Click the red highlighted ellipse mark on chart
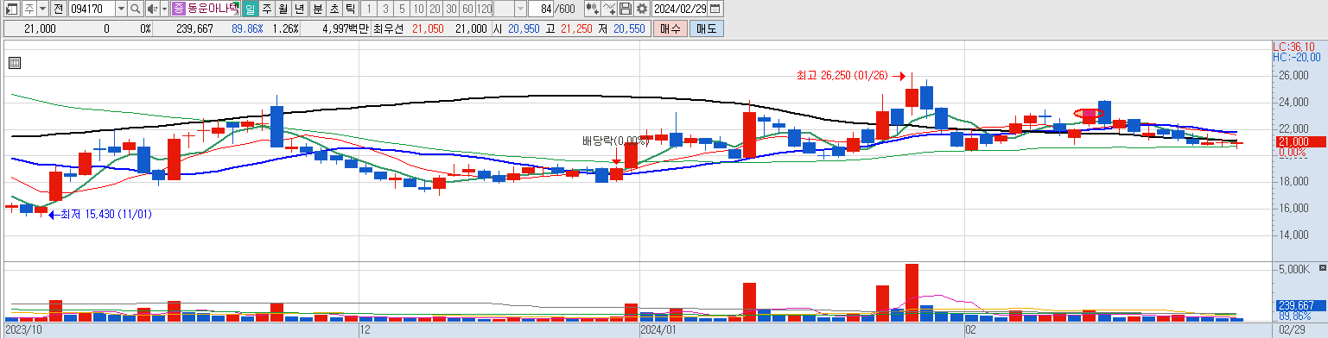This screenshot has height=338, width=1328. pyautogui.click(x=1089, y=113)
